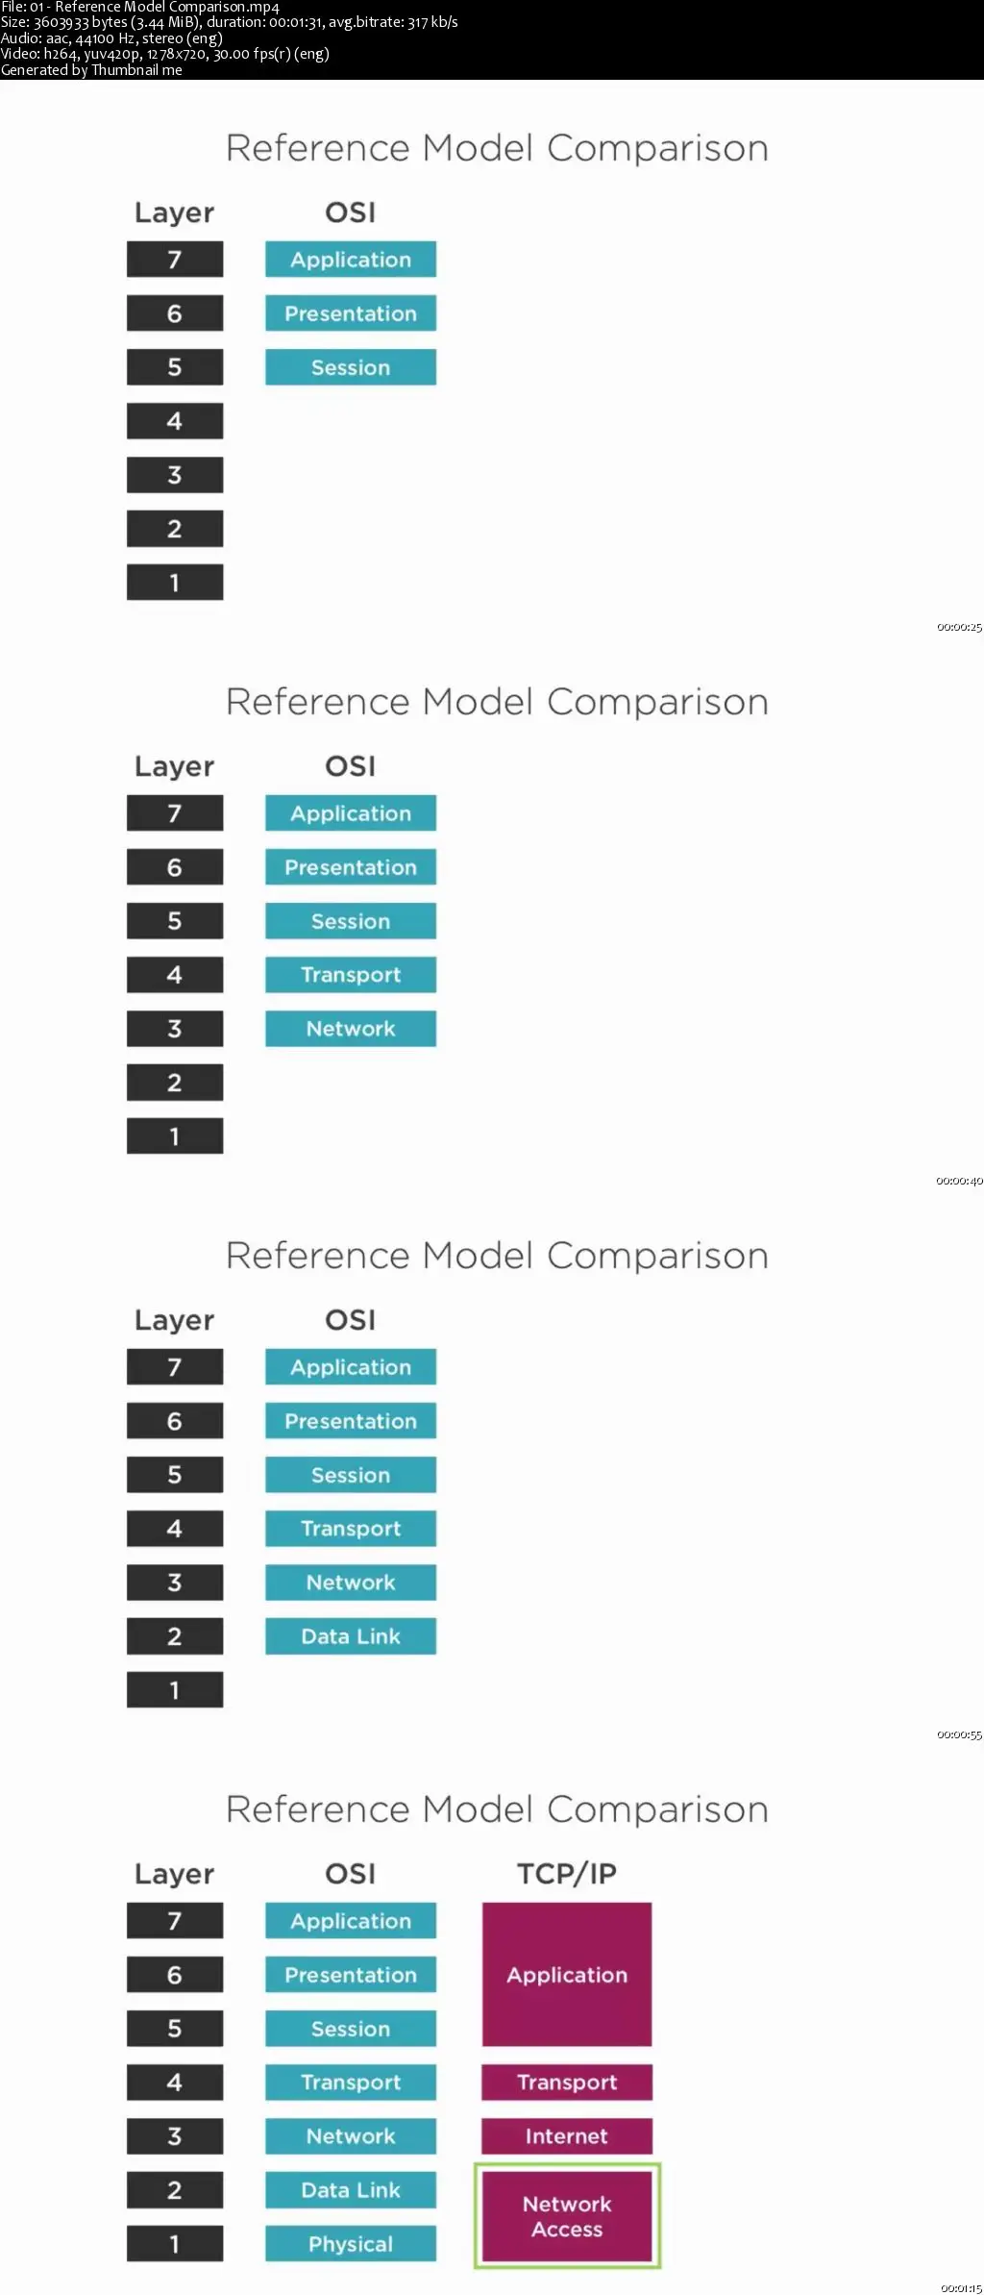This screenshot has width=984, height=2295.
Task: Click the 00:00:55 timestamp label
Action: pos(959,1734)
